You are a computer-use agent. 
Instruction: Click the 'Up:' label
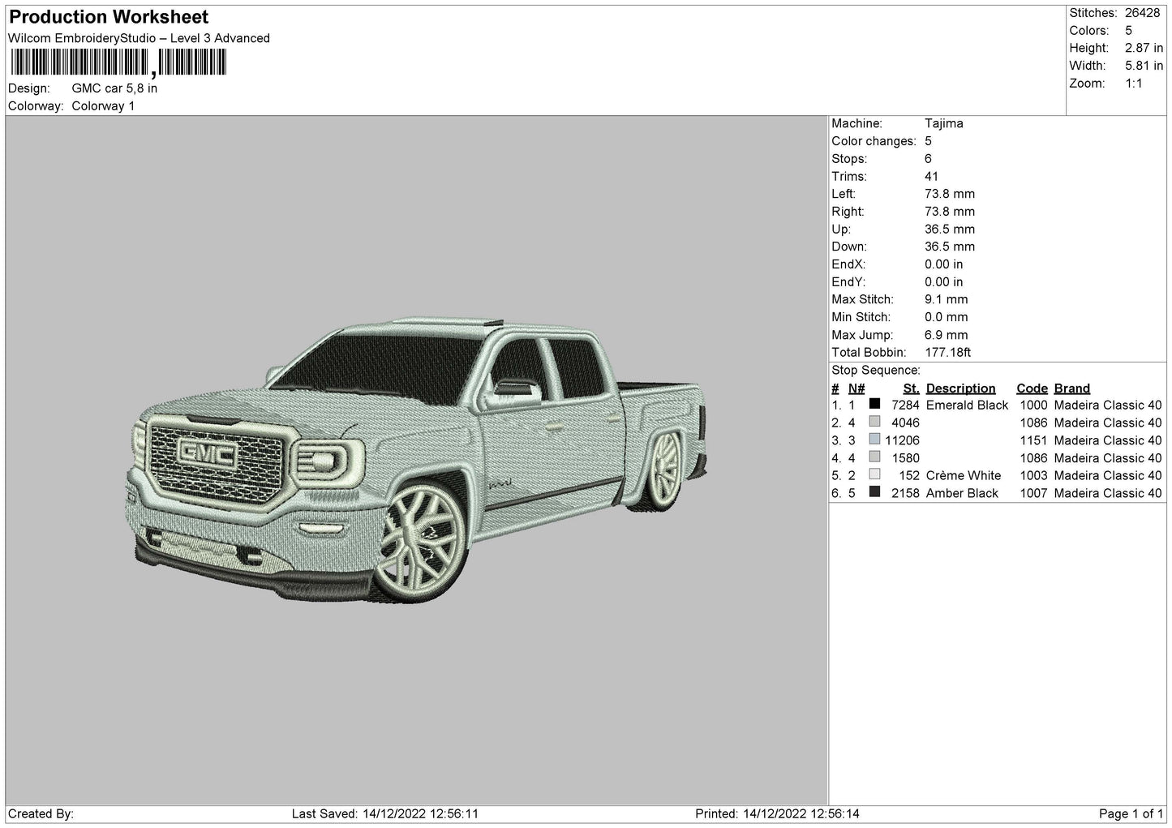tap(840, 230)
